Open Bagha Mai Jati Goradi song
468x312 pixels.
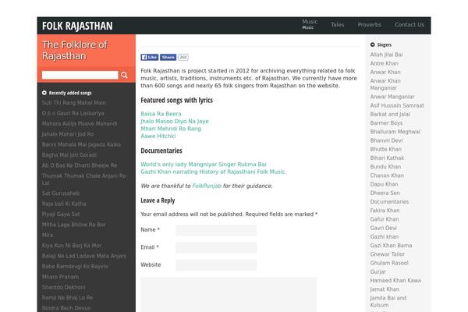(69, 155)
